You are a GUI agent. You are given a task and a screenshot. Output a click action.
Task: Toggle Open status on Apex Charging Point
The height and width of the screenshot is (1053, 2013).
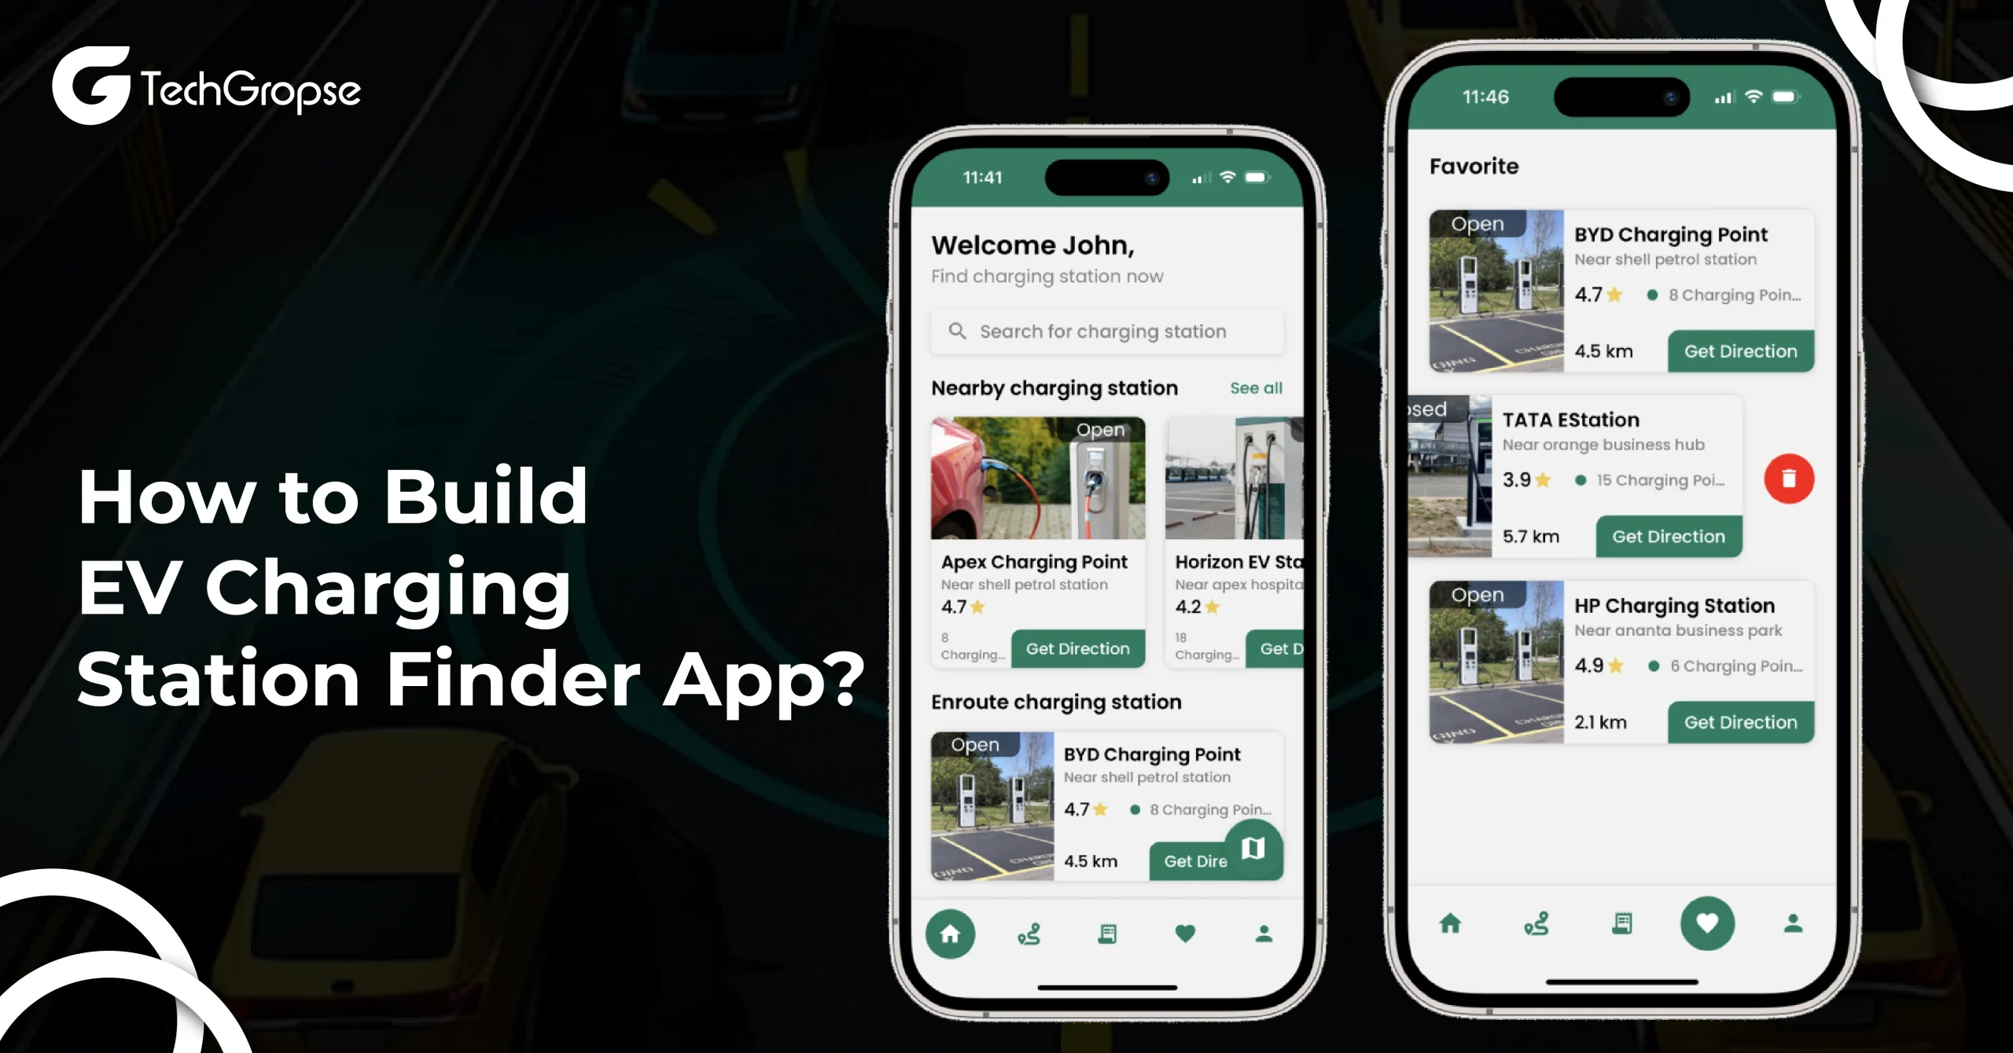1101,430
